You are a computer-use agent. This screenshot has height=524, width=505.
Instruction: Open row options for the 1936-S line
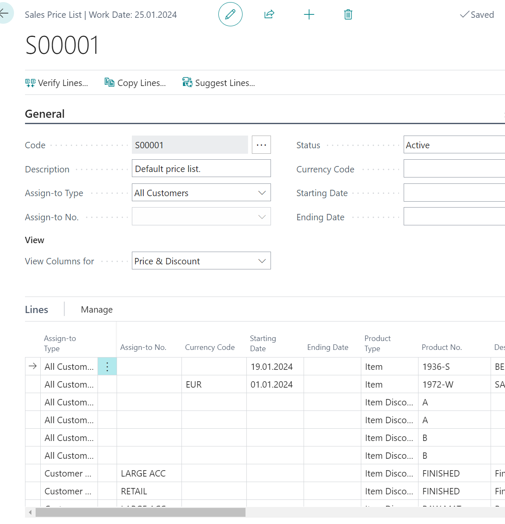107,366
